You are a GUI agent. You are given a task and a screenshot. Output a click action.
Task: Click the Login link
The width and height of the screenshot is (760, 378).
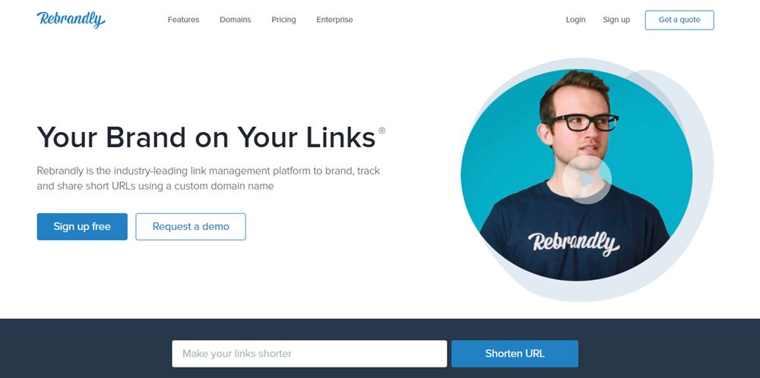coord(575,20)
